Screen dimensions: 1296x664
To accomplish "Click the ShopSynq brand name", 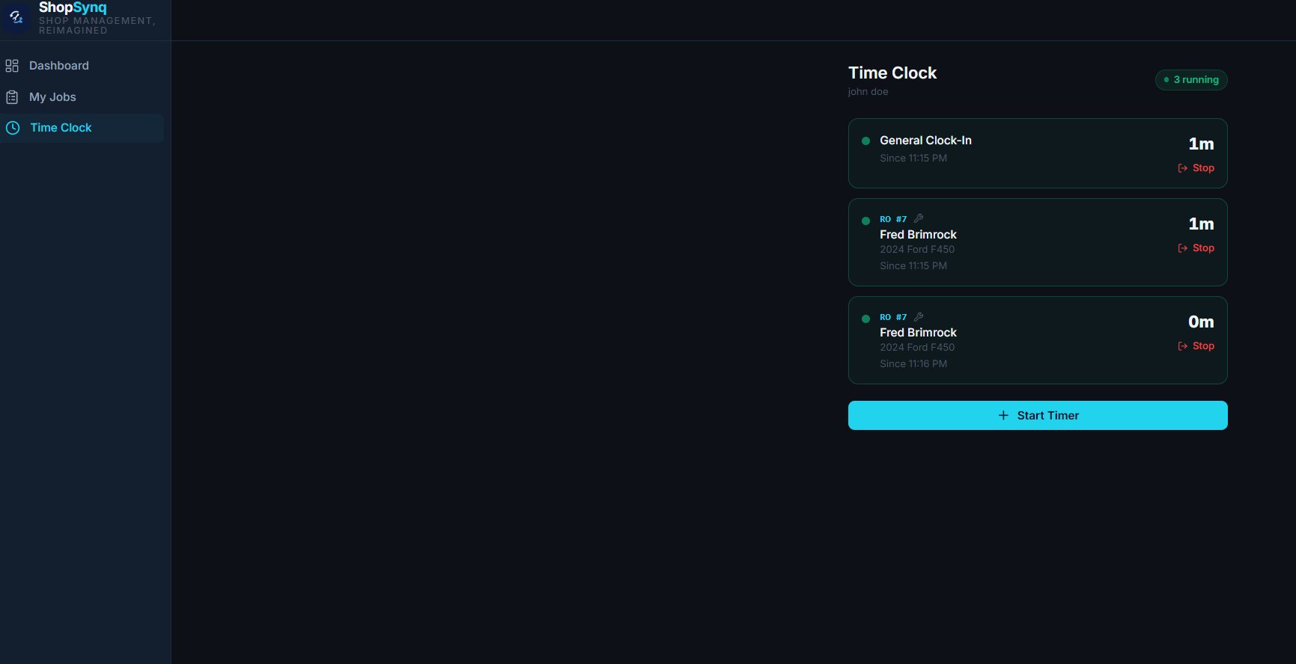I will coord(73,7).
